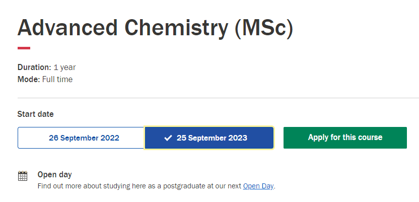Click the word Advanced in the page title
The width and height of the screenshot is (419, 202).
[64, 27]
